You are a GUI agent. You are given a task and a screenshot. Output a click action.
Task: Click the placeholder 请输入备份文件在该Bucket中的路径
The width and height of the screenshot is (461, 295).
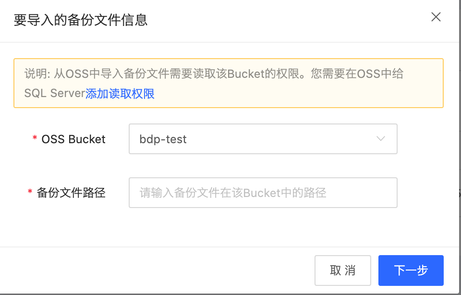tap(233, 193)
